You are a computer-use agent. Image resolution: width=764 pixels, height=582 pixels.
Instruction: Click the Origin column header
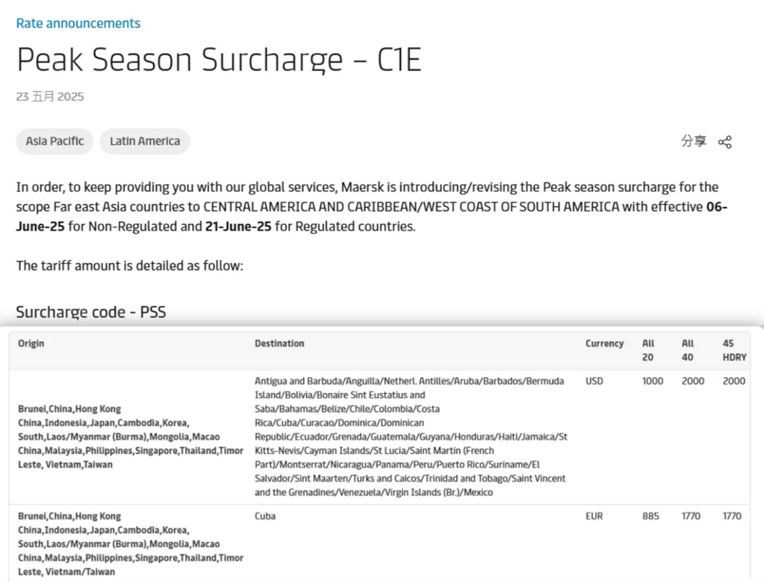point(31,343)
